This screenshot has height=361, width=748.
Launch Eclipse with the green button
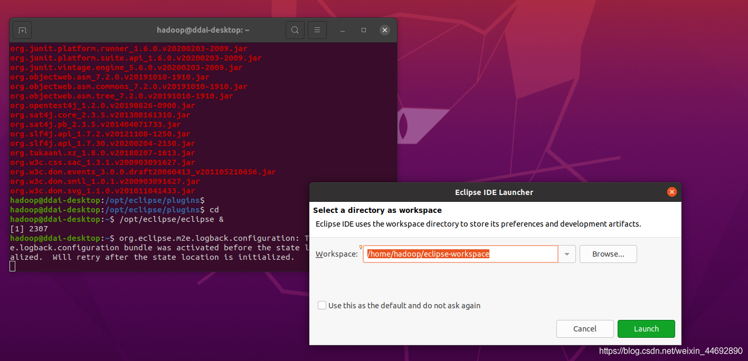point(646,328)
